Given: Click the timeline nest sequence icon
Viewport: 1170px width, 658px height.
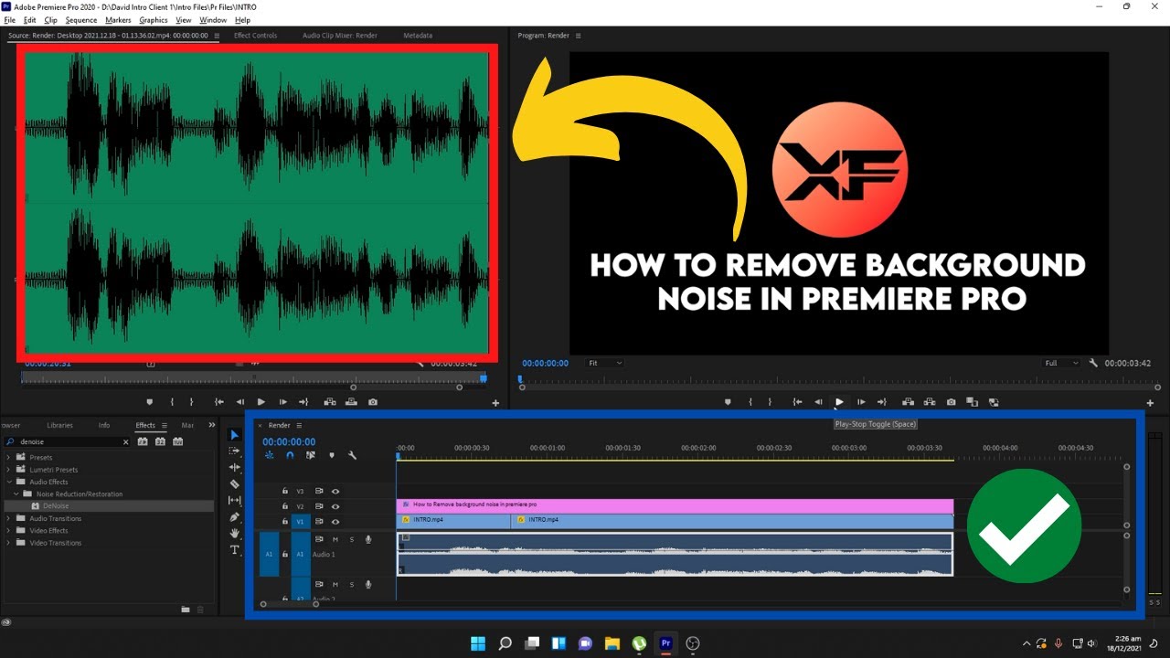Looking at the screenshot, I should (x=269, y=455).
